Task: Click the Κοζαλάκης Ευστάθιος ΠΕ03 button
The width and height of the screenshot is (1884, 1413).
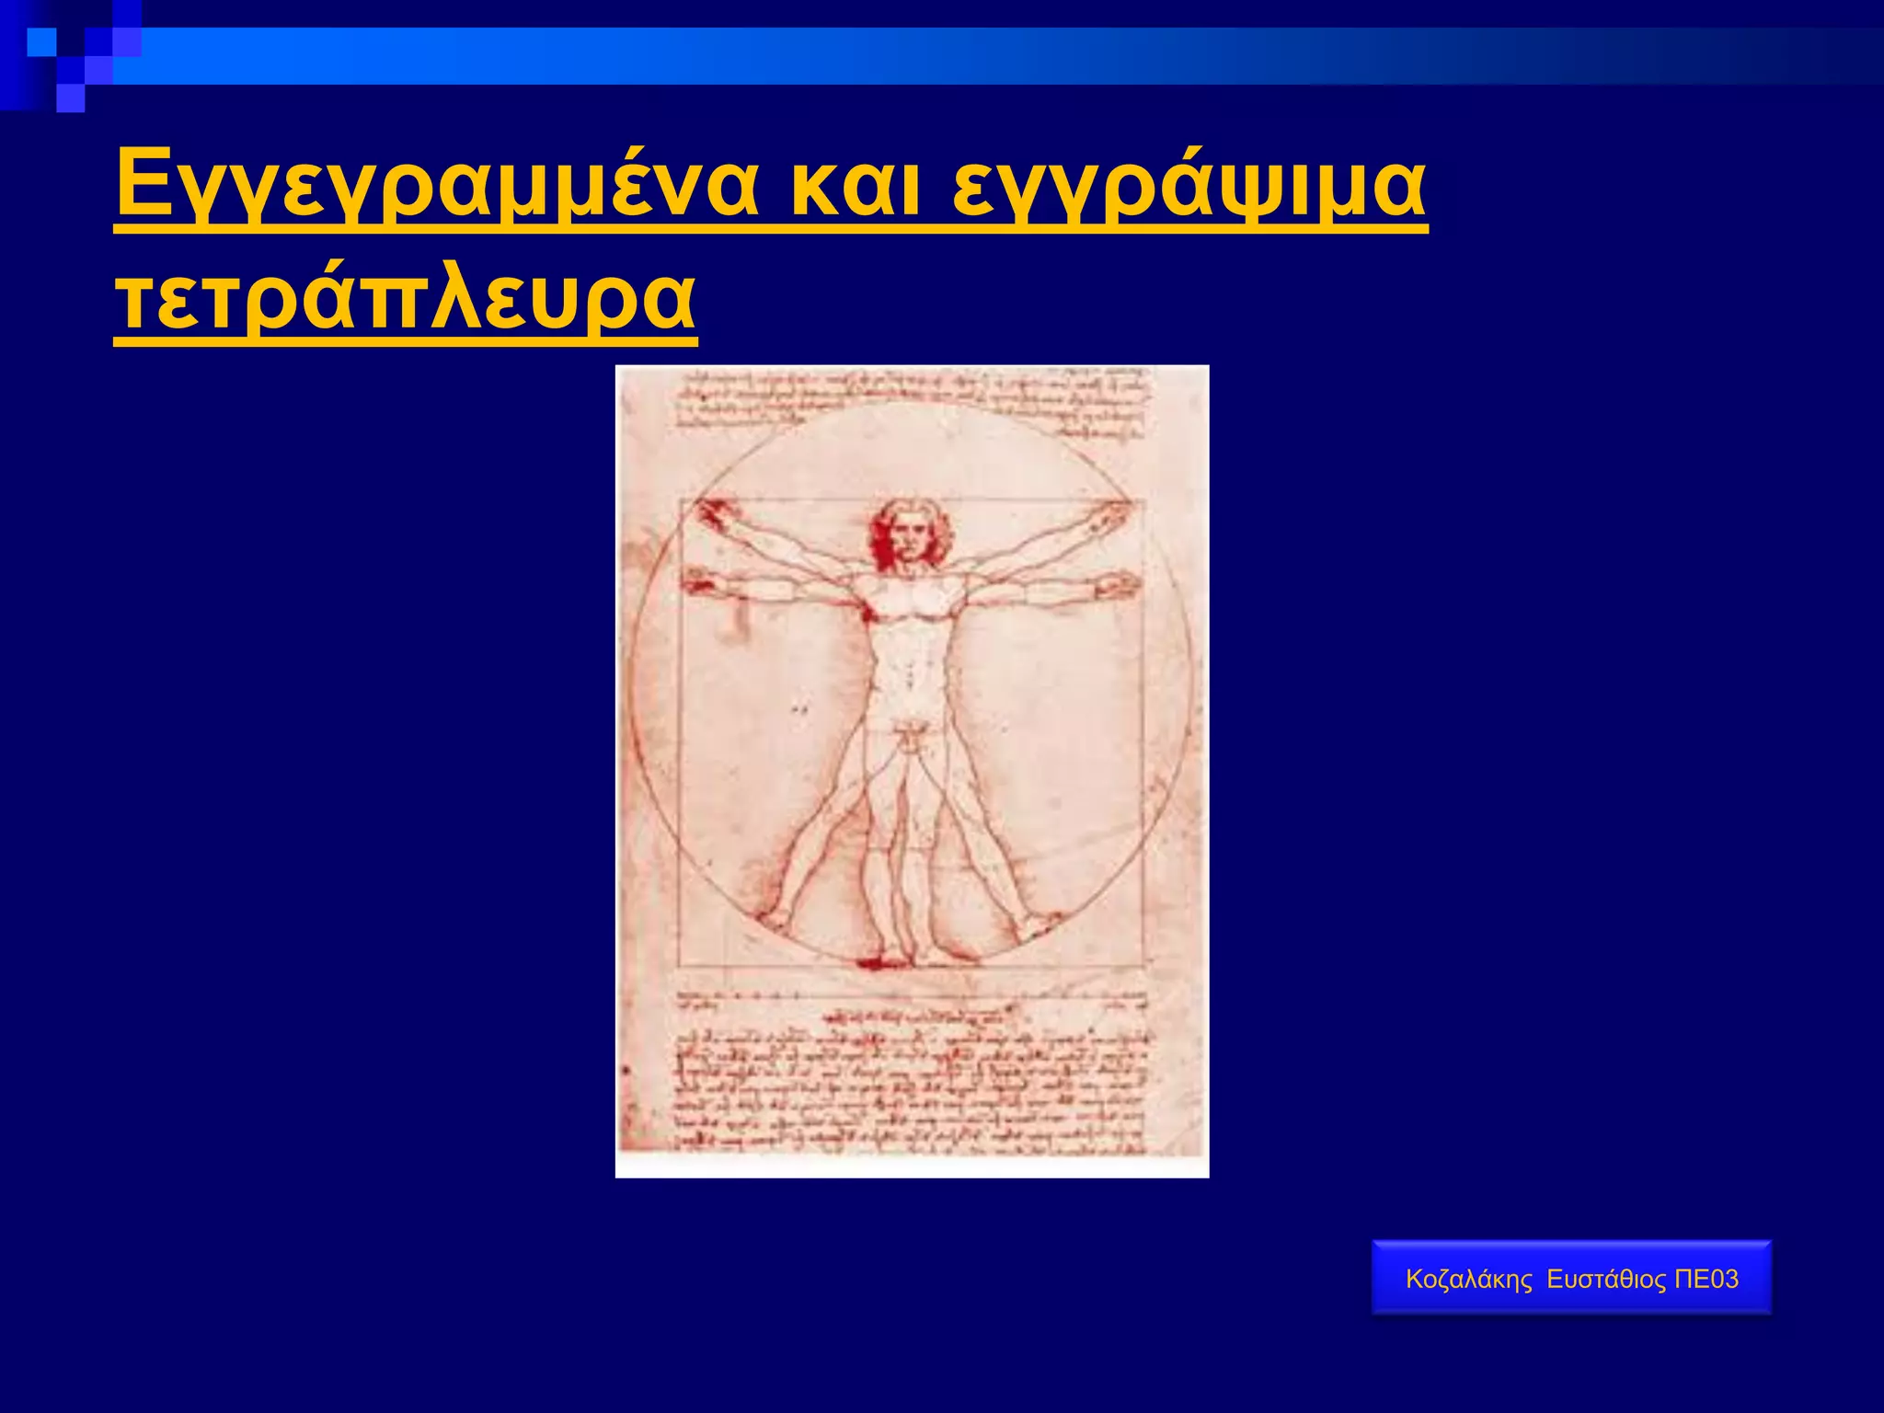Action: [x=1571, y=1278]
